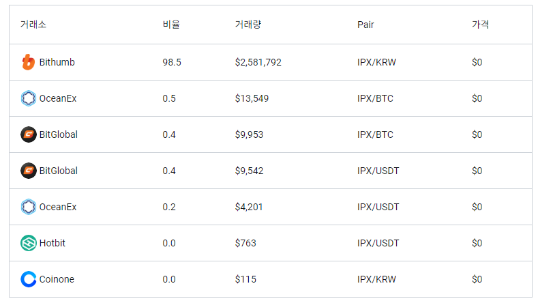The width and height of the screenshot is (538, 301).
Task: Click IPX/KRW pair in Bithumb row
Action: point(377,62)
